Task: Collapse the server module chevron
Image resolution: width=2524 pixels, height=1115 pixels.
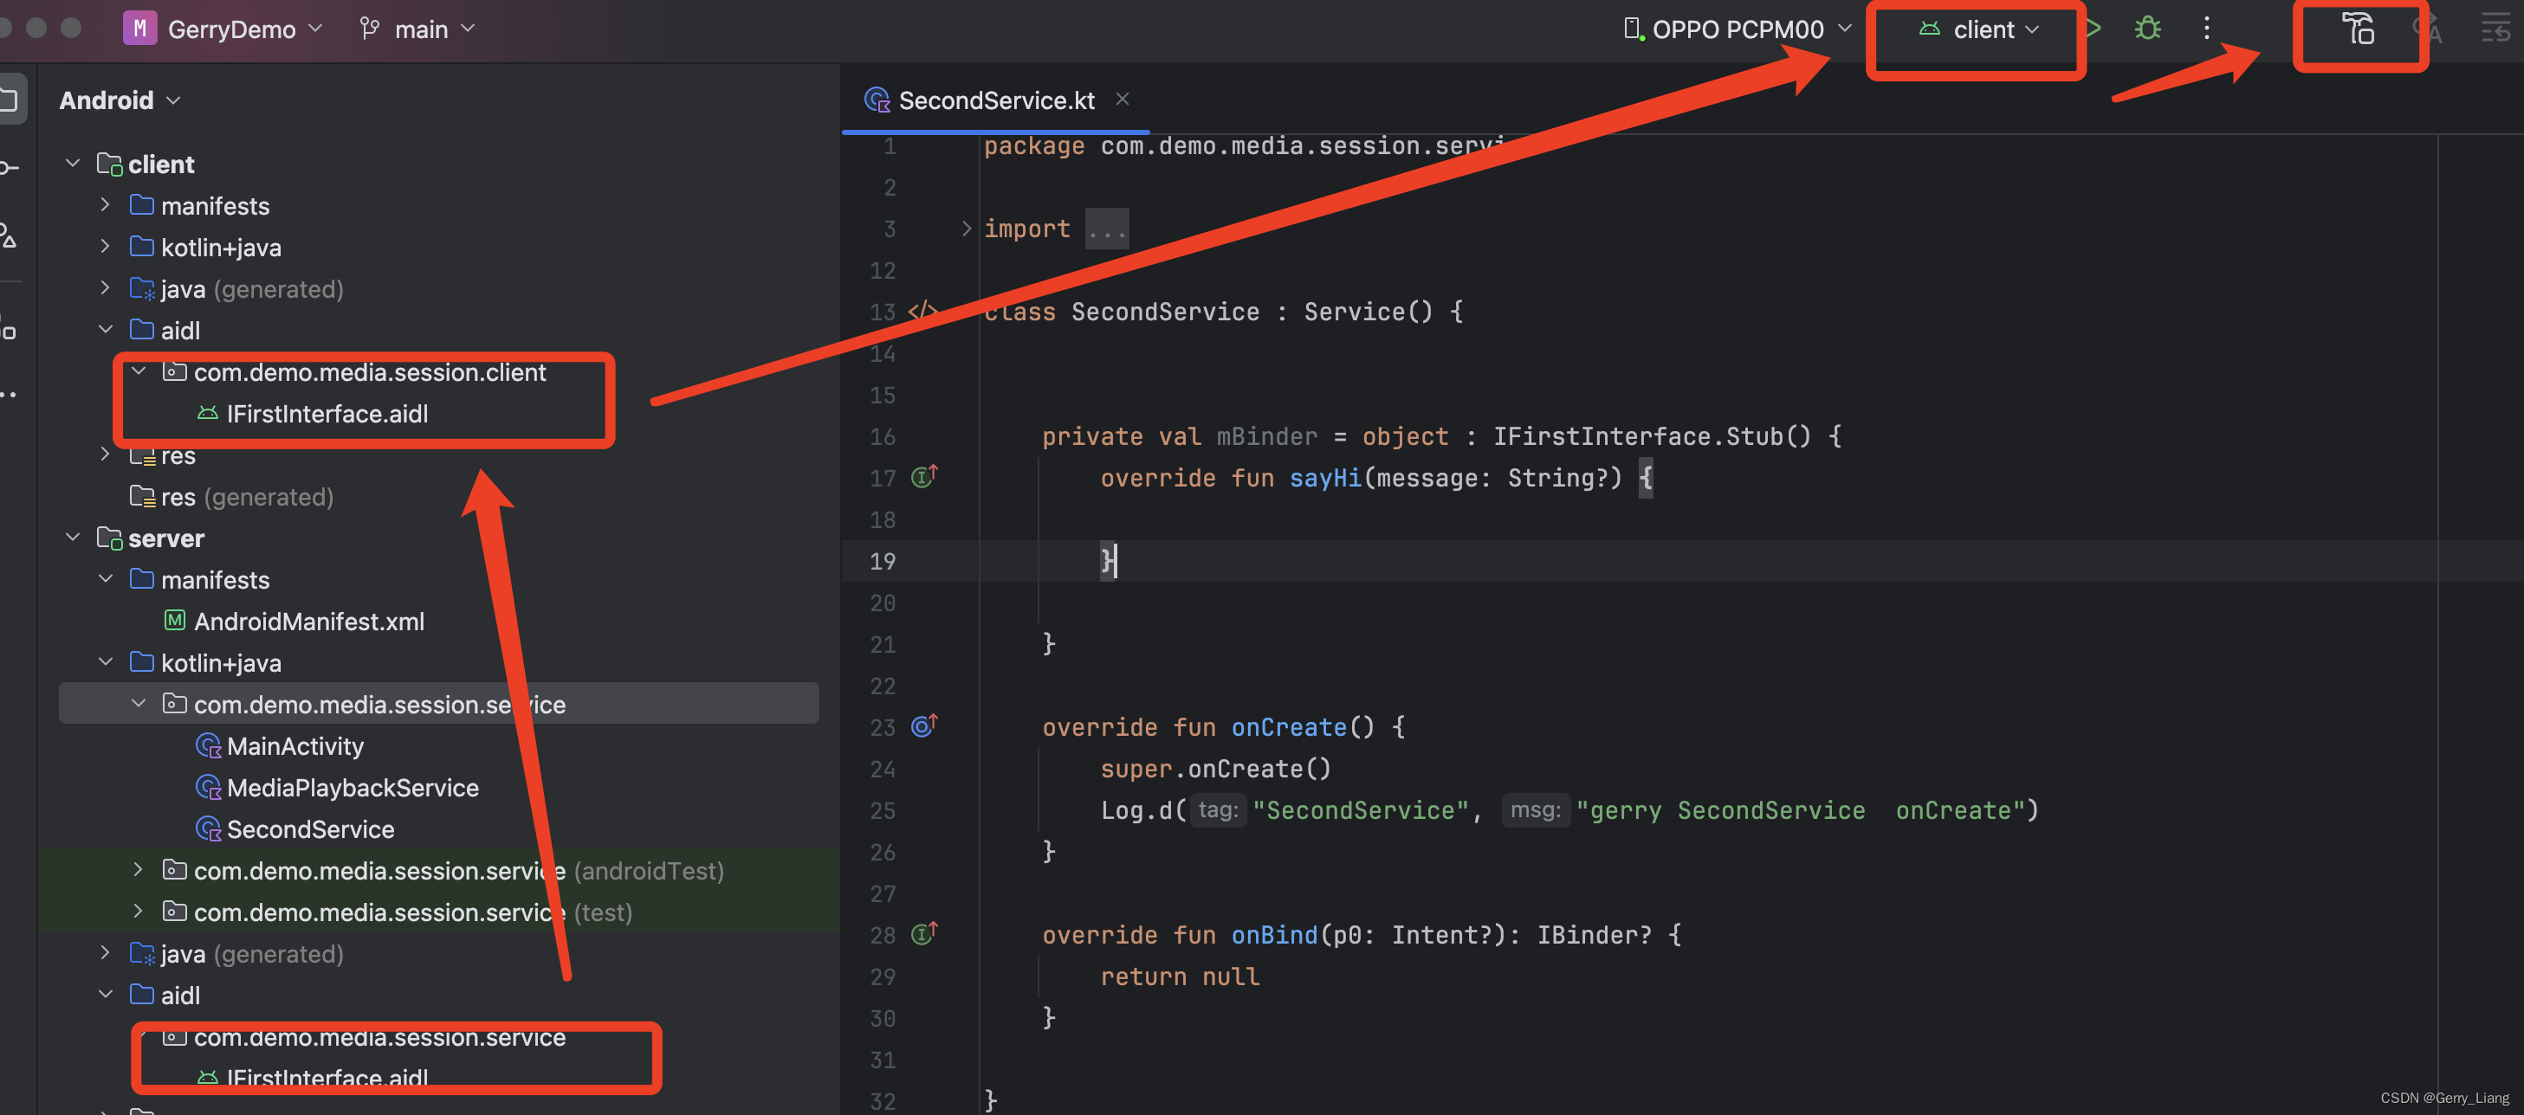Action: pos(73,538)
